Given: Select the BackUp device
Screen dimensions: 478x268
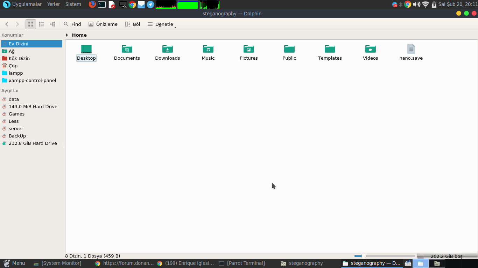Looking at the screenshot, I should pyautogui.click(x=31, y=136).
